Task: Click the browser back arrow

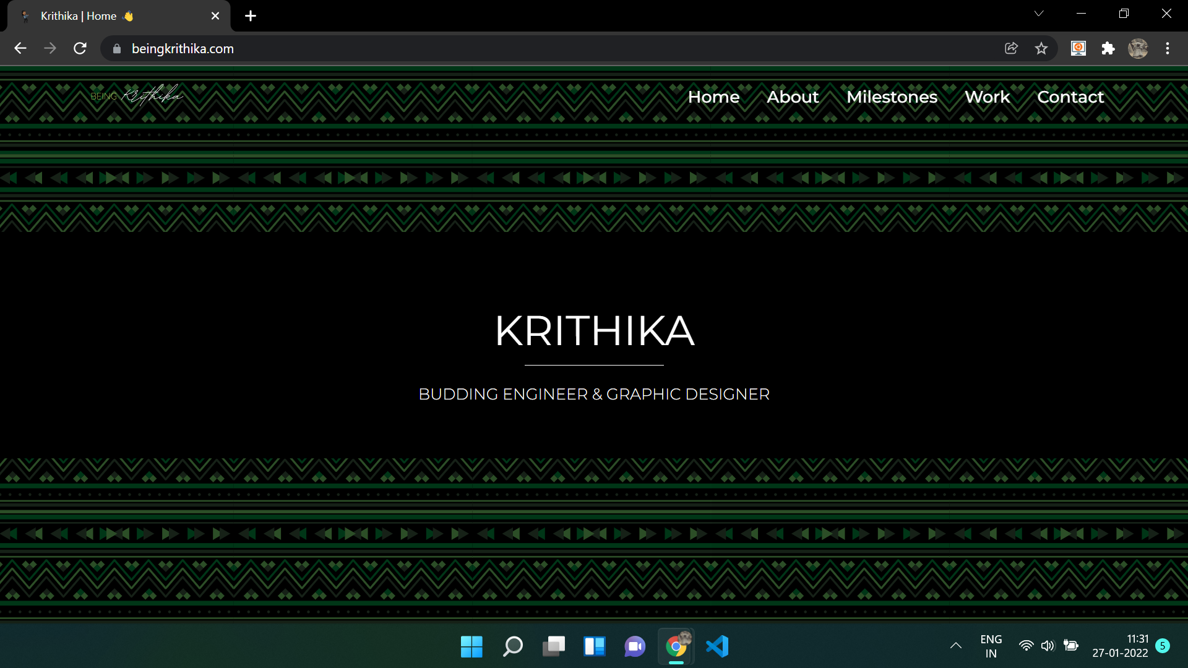Action: point(20,48)
